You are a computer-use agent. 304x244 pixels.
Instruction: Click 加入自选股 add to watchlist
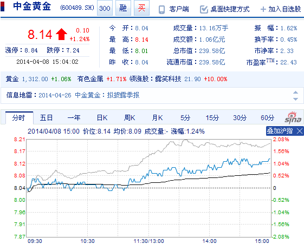click(284, 9)
